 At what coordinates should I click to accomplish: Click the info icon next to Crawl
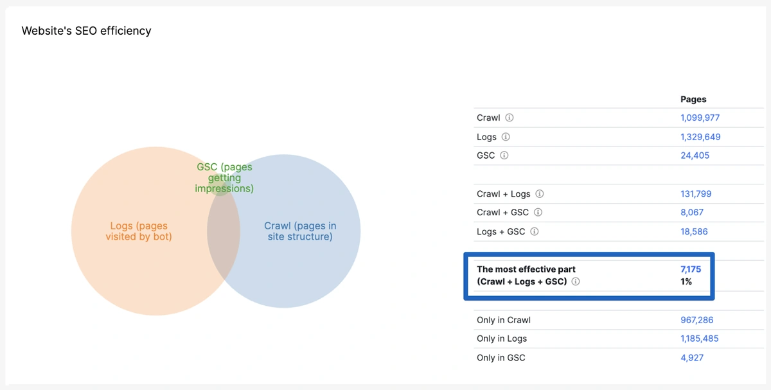point(510,118)
